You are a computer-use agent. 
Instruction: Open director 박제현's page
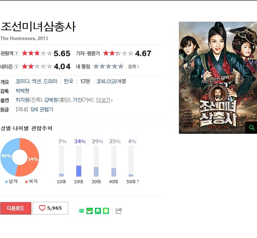[22, 91]
